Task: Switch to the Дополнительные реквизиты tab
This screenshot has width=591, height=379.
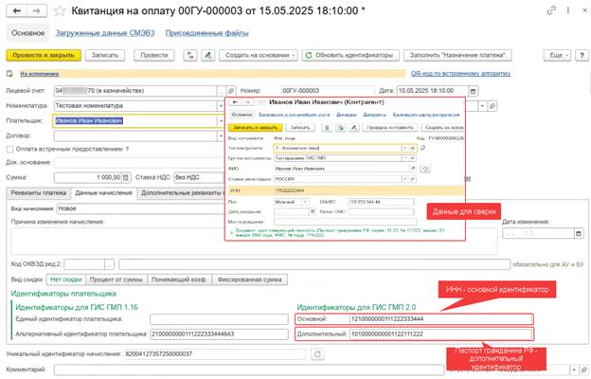Action: (181, 193)
